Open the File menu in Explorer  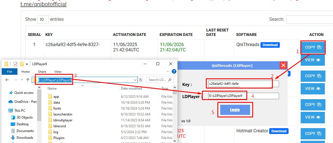click(x=10, y=71)
